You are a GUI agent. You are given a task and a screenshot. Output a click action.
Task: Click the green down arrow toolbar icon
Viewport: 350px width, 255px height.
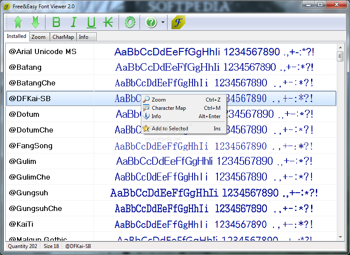pyautogui.click(x=35, y=22)
